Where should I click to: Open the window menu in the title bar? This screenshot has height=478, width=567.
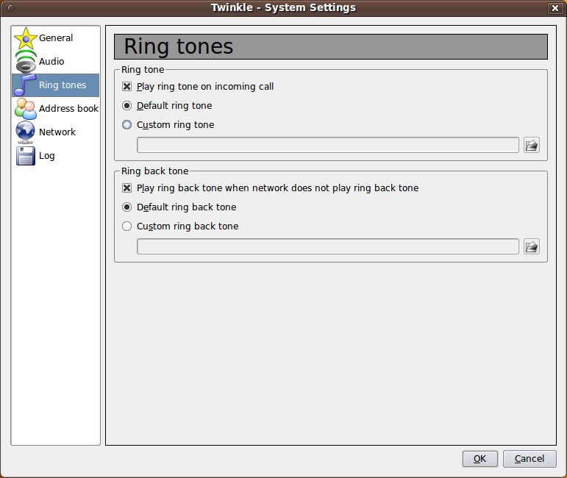pos(10,8)
